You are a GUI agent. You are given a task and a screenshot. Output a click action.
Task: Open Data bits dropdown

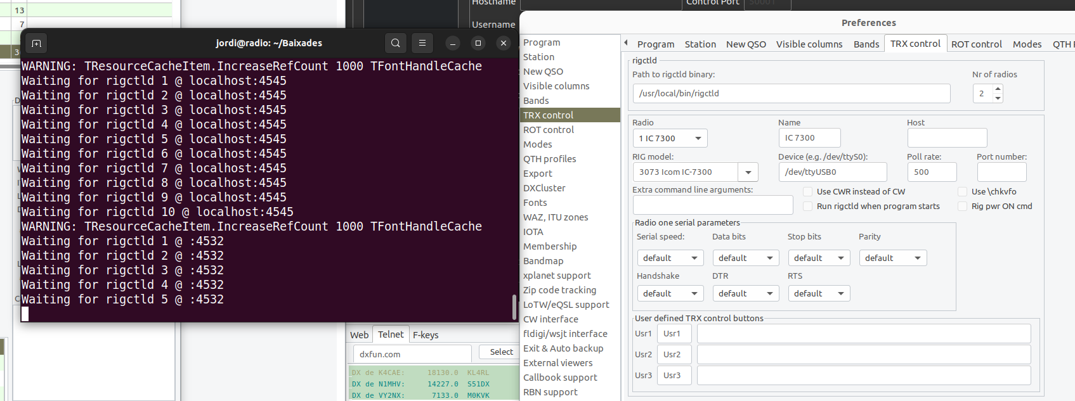click(745, 258)
